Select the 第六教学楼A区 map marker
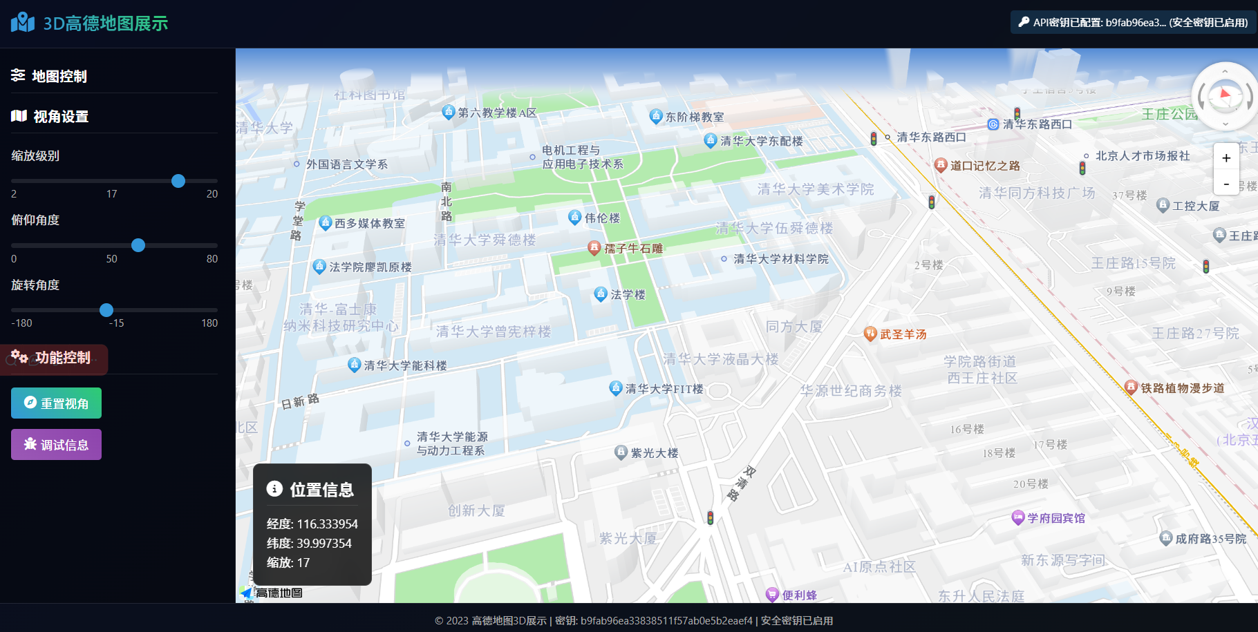The image size is (1258, 632). [x=449, y=111]
